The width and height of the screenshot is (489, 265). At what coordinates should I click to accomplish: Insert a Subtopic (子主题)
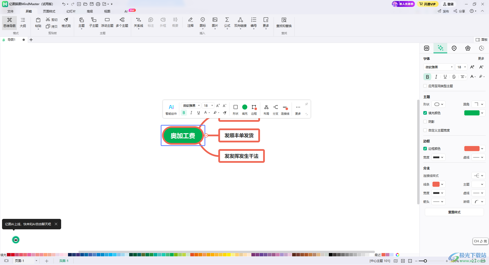coord(94,22)
